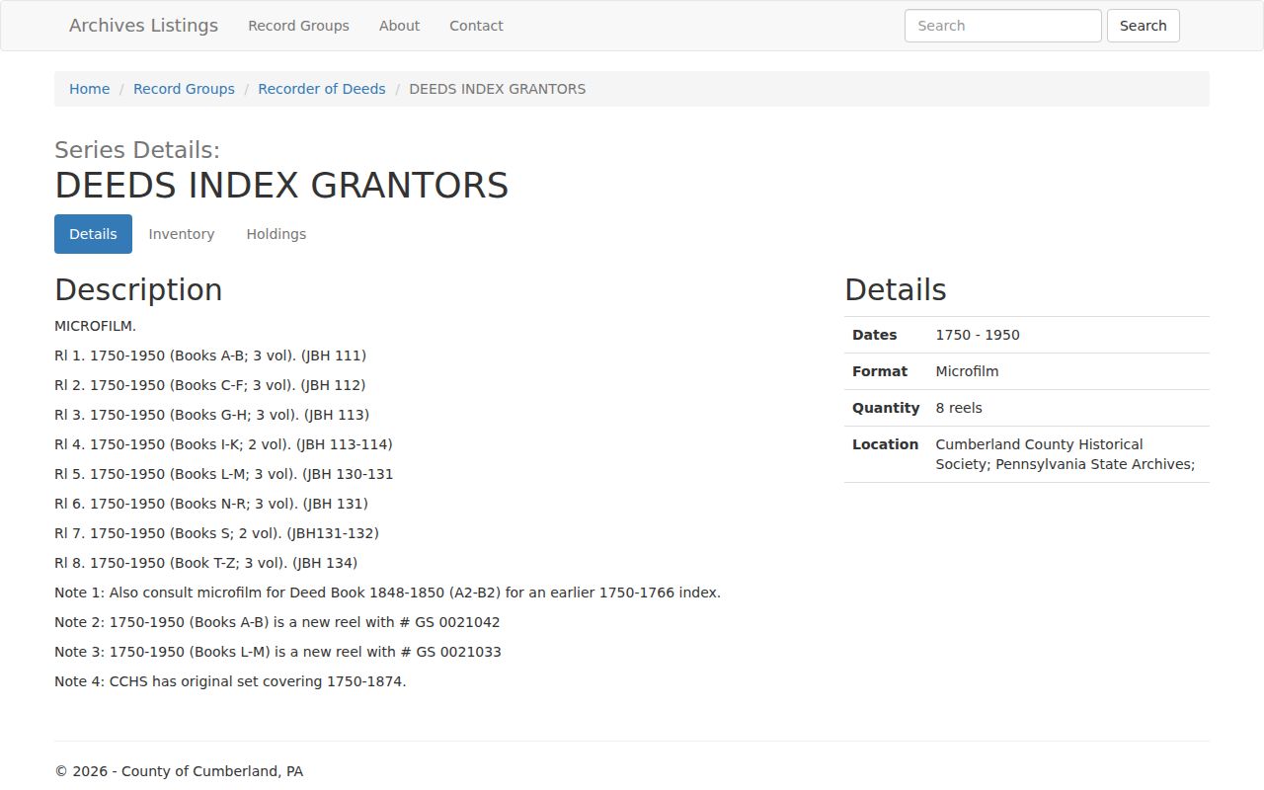The width and height of the screenshot is (1264, 790).
Task: Click the DEEDS INDEX GRANTORS heading
Action: tap(281, 186)
